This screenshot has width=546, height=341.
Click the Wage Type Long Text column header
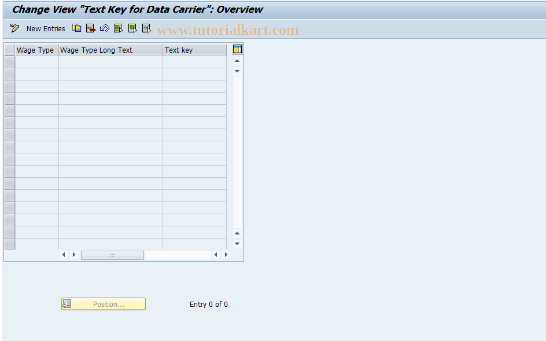click(x=110, y=50)
